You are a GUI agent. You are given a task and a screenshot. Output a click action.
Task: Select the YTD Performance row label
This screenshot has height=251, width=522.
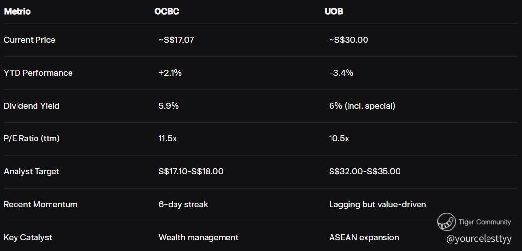(x=38, y=73)
